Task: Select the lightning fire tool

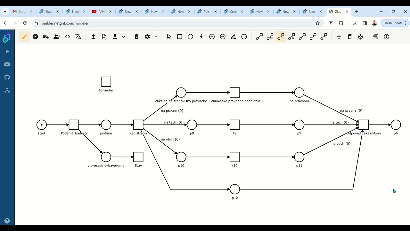Action: tap(201, 37)
